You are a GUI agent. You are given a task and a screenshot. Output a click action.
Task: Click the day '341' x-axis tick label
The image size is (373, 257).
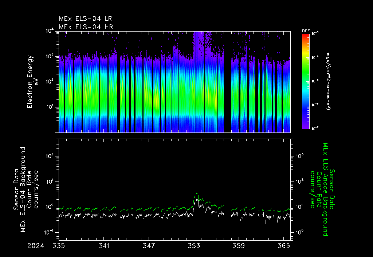pyautogui.click(x=104, y=246)
